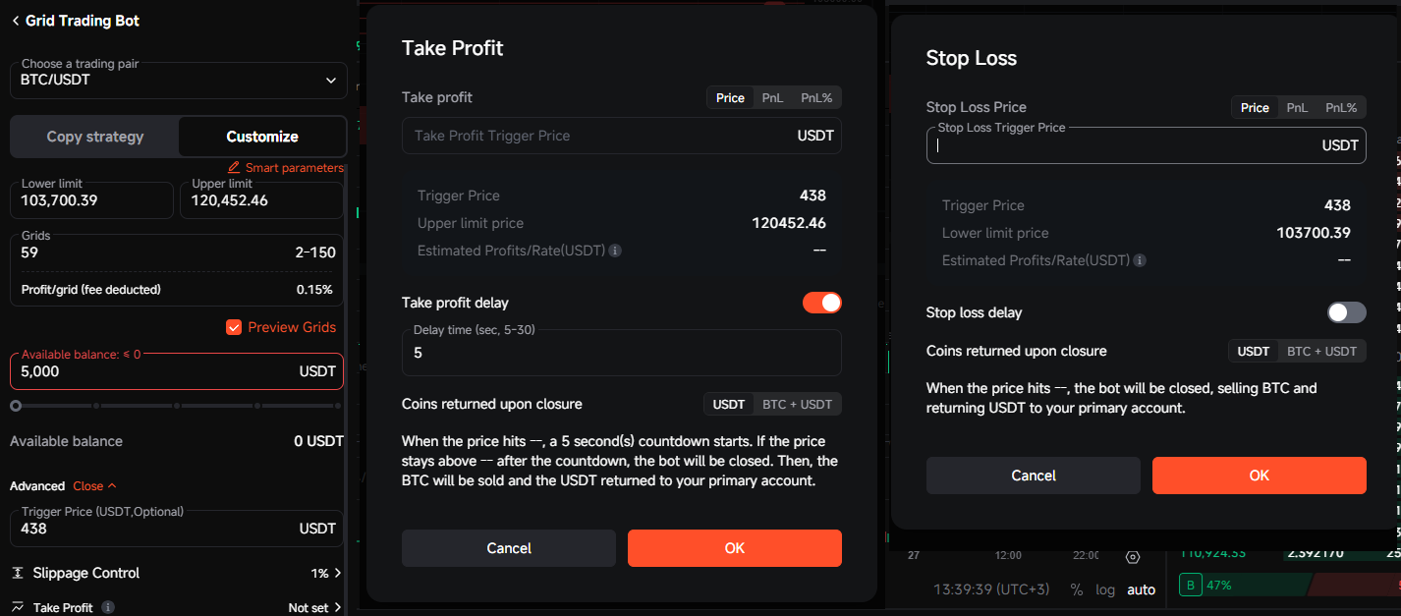This screenshot has height=616, width=1401.
Task: Disable the Take profit delay switch
Action: [822, 303]
